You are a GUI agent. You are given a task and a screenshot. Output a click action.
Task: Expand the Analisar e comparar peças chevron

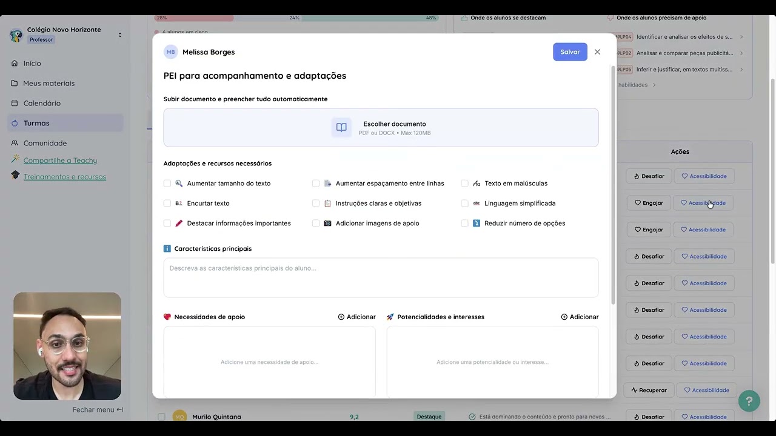coord(741,53)
